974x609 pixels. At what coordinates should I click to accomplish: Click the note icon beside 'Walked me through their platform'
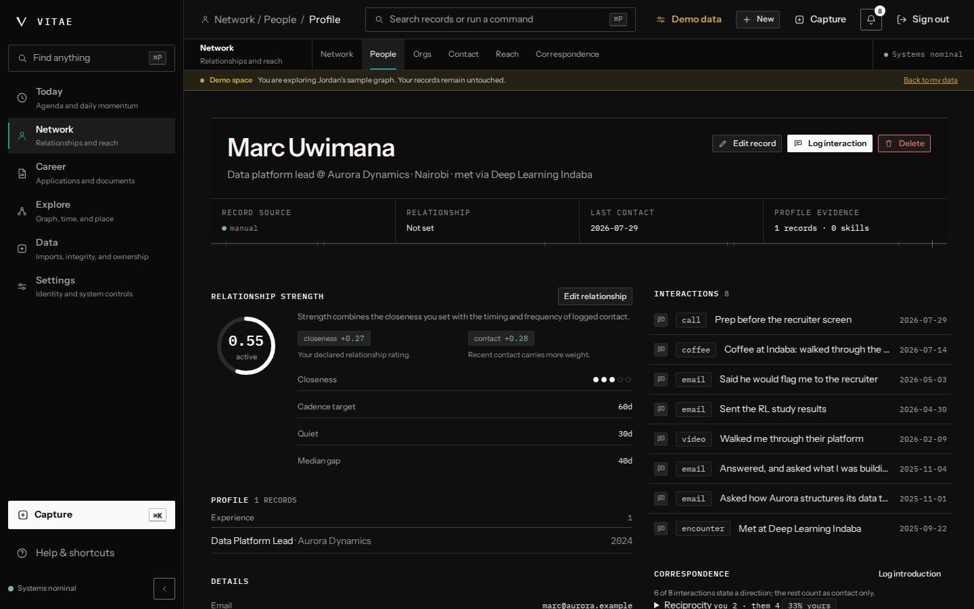pos(661,439)
